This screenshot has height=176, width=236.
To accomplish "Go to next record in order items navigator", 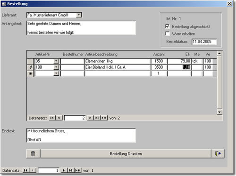I will (90, 118).
